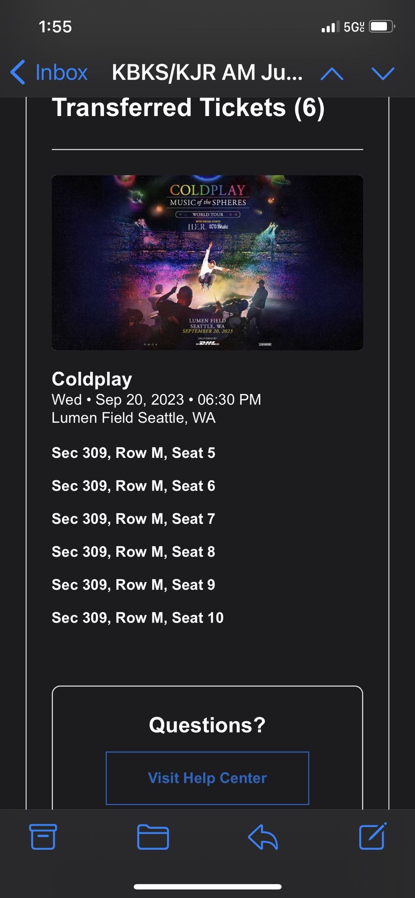Tap the down chevron to view next email

[383, 73]
